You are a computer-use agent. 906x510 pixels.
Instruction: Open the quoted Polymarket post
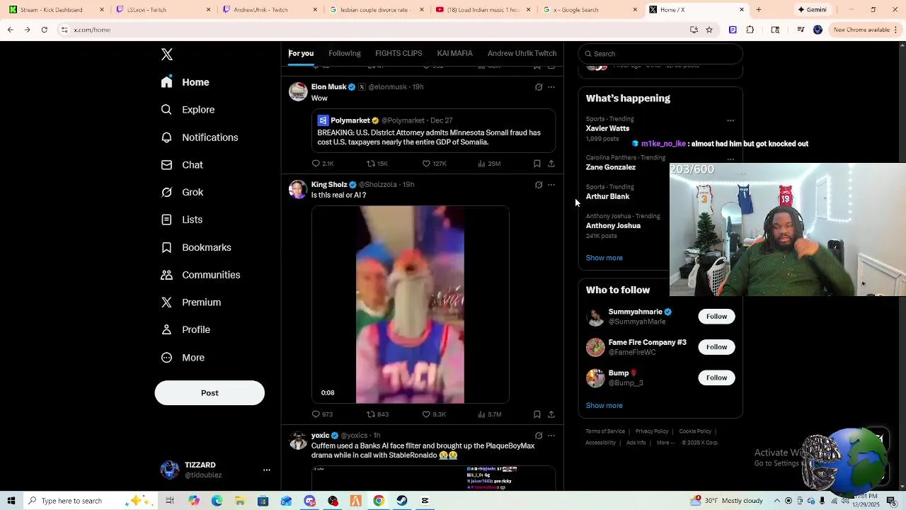click(x=433, y=131)
